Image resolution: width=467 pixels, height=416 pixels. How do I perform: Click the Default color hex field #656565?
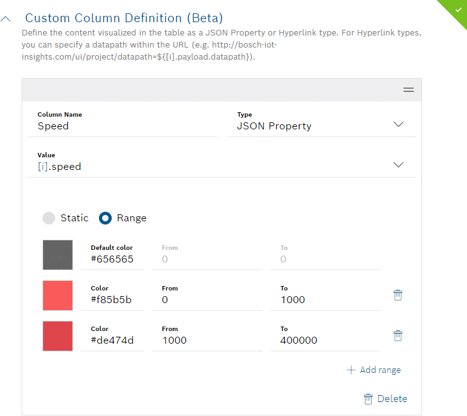112,259
